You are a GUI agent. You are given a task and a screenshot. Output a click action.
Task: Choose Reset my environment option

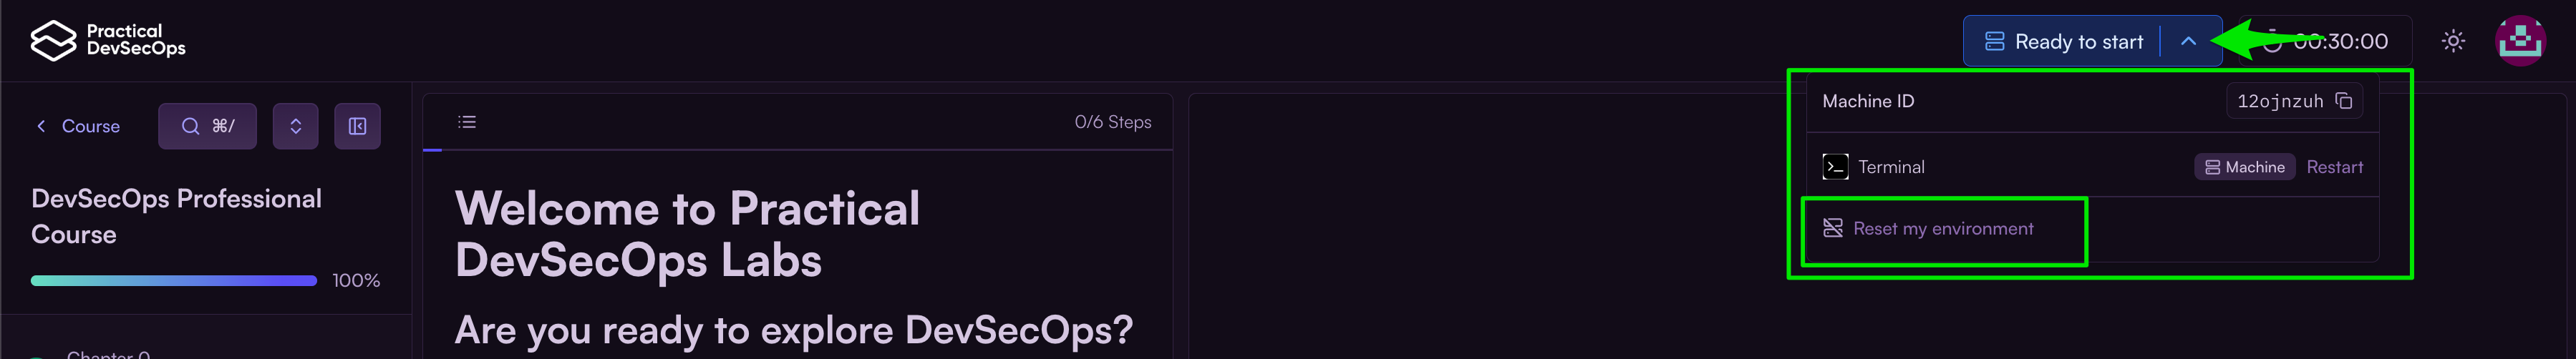[1942, 229]
